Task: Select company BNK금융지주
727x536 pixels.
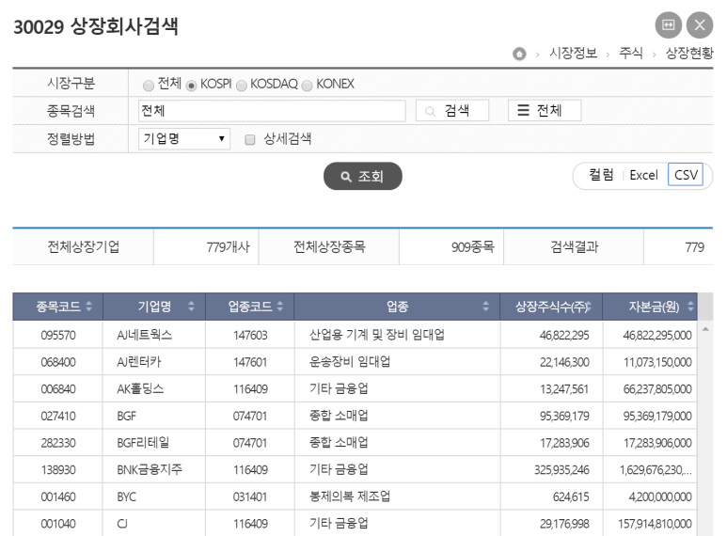Action: [150, 469]
